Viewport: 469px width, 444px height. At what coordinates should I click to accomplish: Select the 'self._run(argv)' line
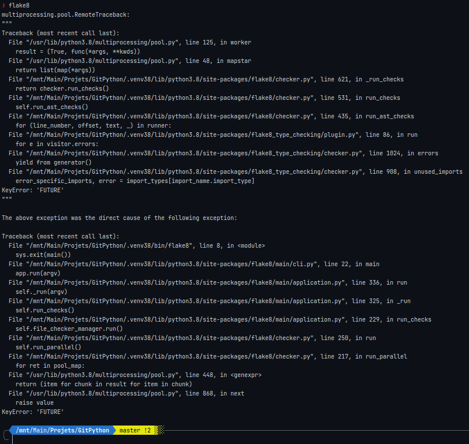tap(41, 292)
